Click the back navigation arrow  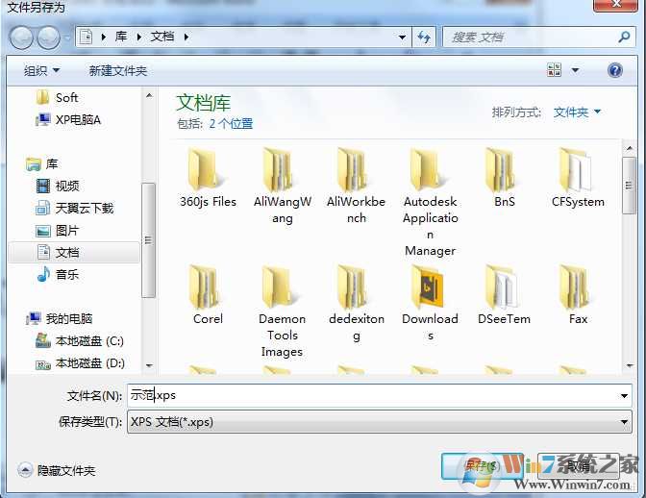pyautogui.click(x=21, y=37)
